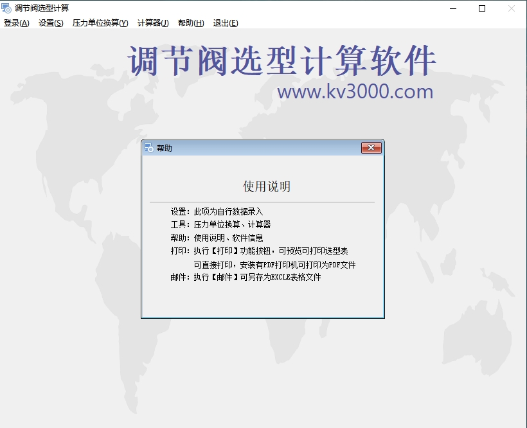The image size is (527, 428).
Task: Close the 帮助 dialog with red X
Action: 371,147
